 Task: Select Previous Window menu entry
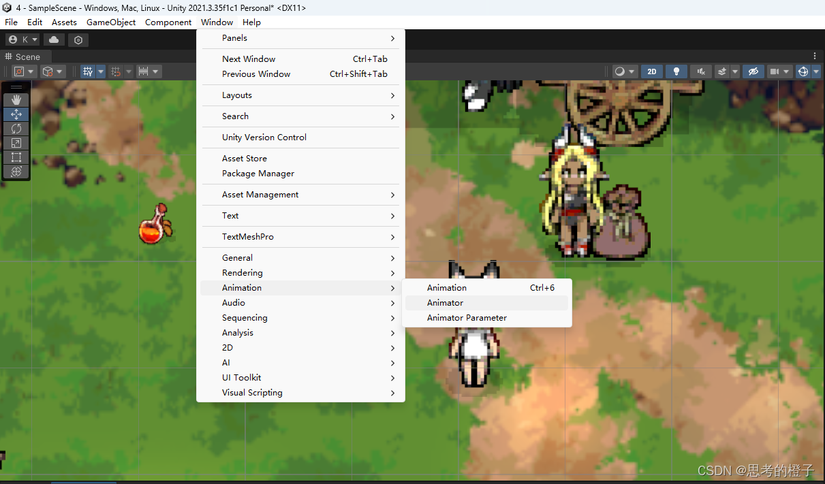tap(300, 74)
